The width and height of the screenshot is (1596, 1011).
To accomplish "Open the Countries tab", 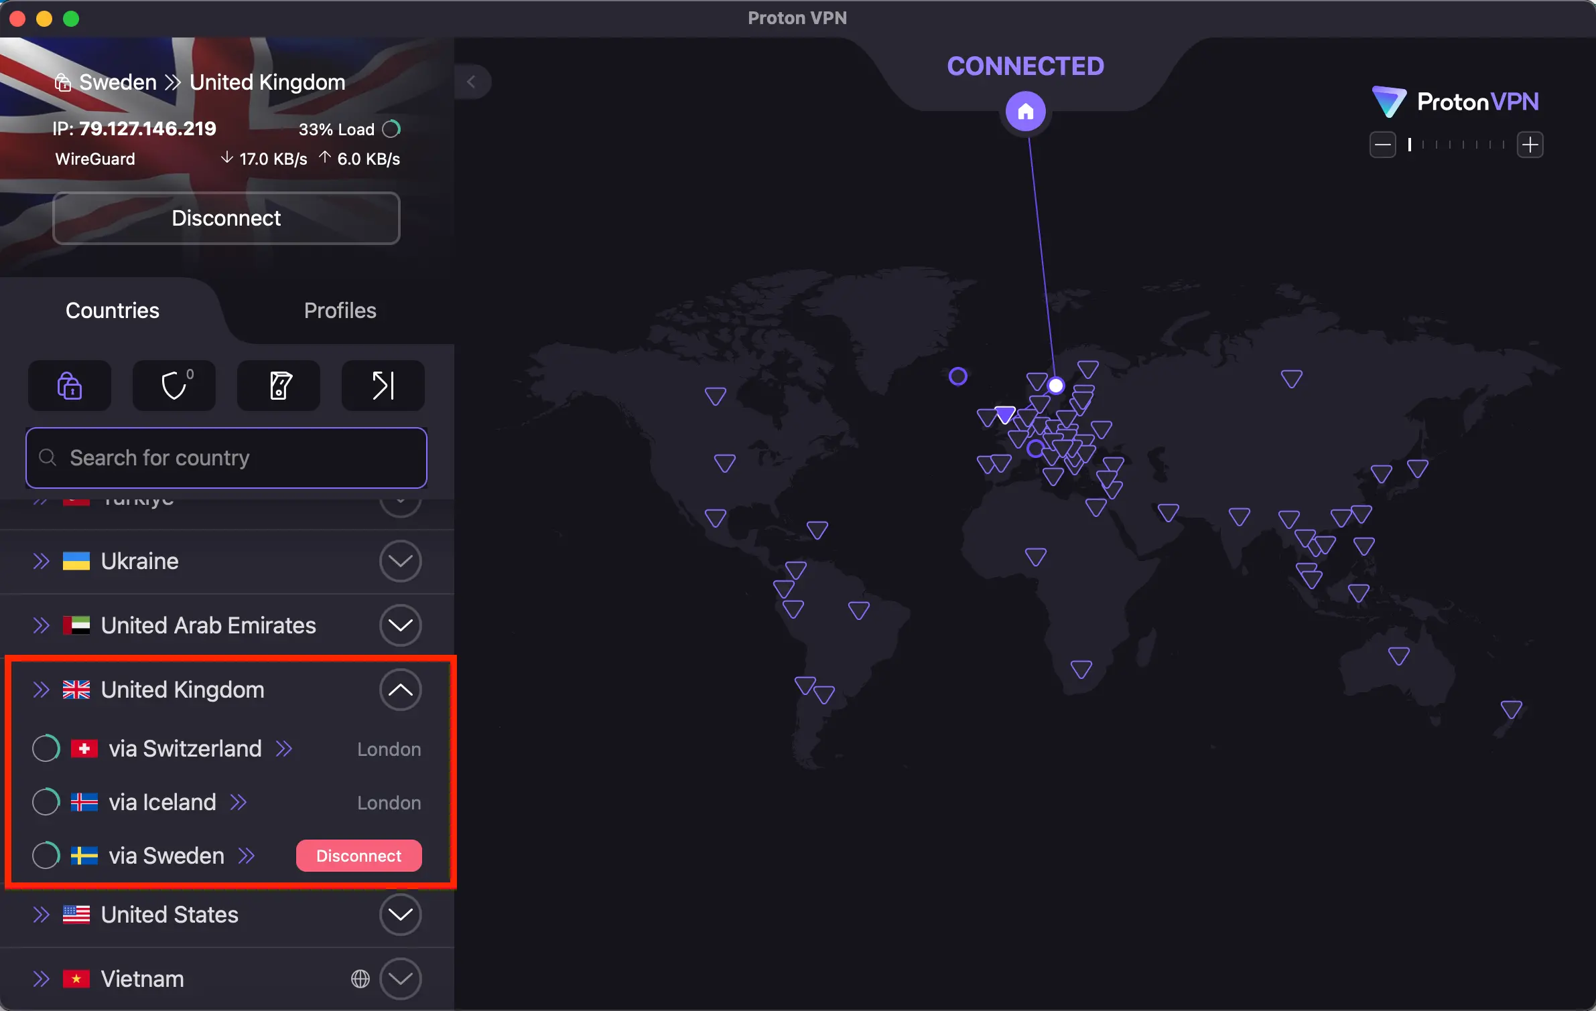I will pos(112,310).
